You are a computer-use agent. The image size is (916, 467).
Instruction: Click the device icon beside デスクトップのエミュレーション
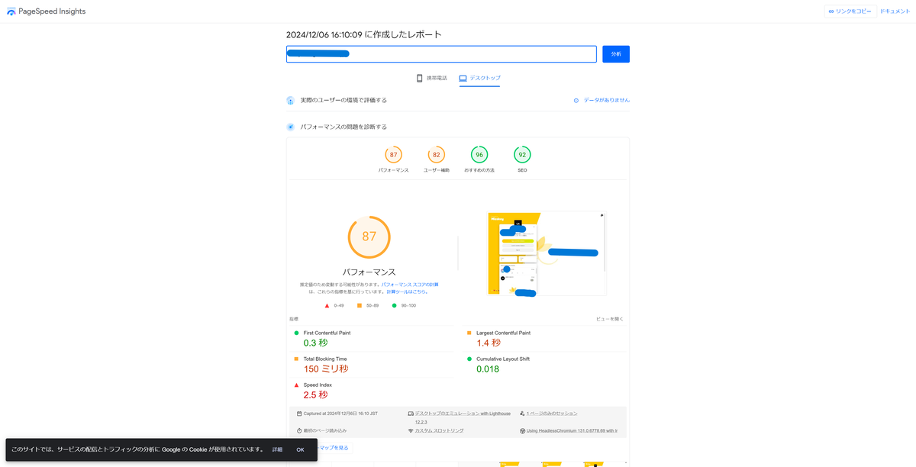click(411, 413)
